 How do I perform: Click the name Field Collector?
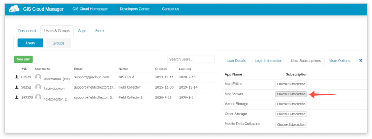click(129, 87)
